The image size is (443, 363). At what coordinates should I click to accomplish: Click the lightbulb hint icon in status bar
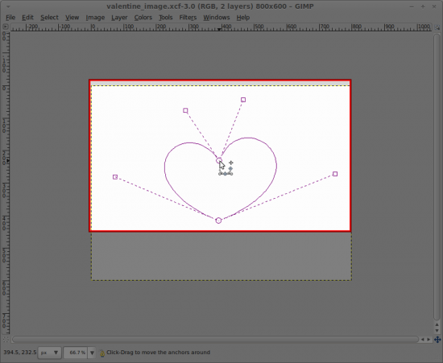coord(102,353)
